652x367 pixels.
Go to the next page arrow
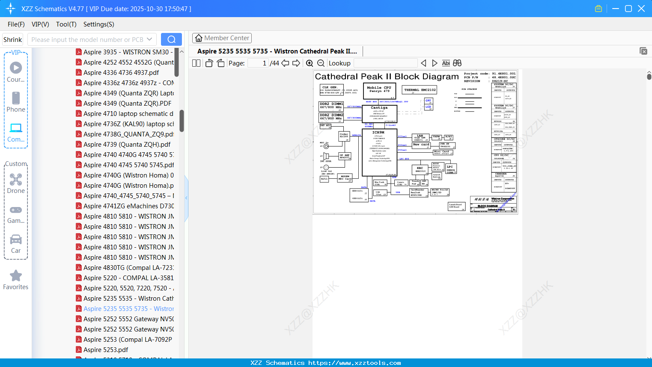point(296,63)
